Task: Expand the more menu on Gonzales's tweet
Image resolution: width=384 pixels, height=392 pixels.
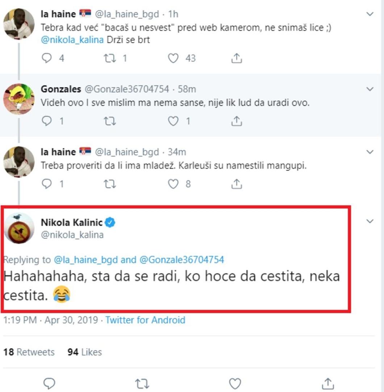Action: (x=370, y=89)
